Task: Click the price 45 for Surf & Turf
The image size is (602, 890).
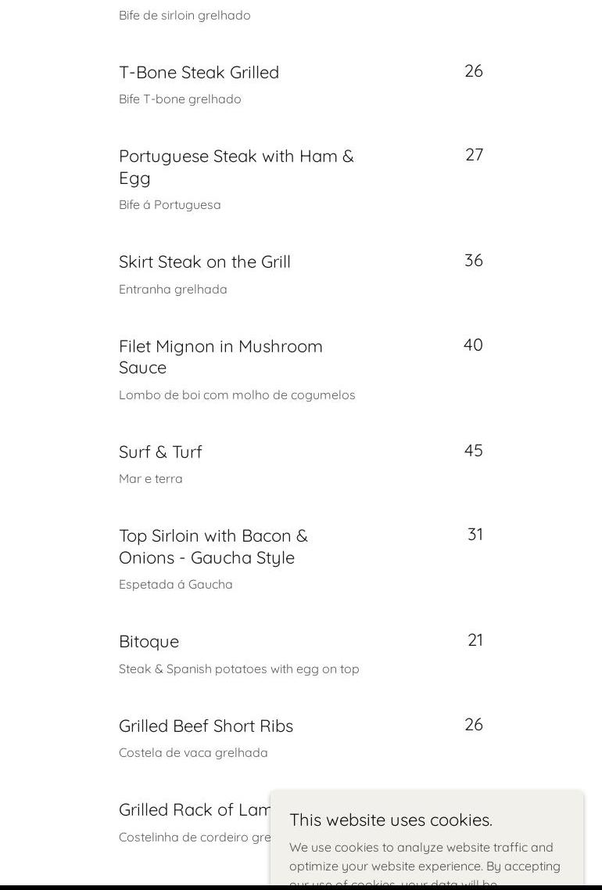Action: [x=473, y=451]
